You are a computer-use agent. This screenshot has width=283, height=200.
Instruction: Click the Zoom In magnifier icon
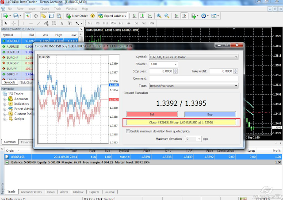159,16
